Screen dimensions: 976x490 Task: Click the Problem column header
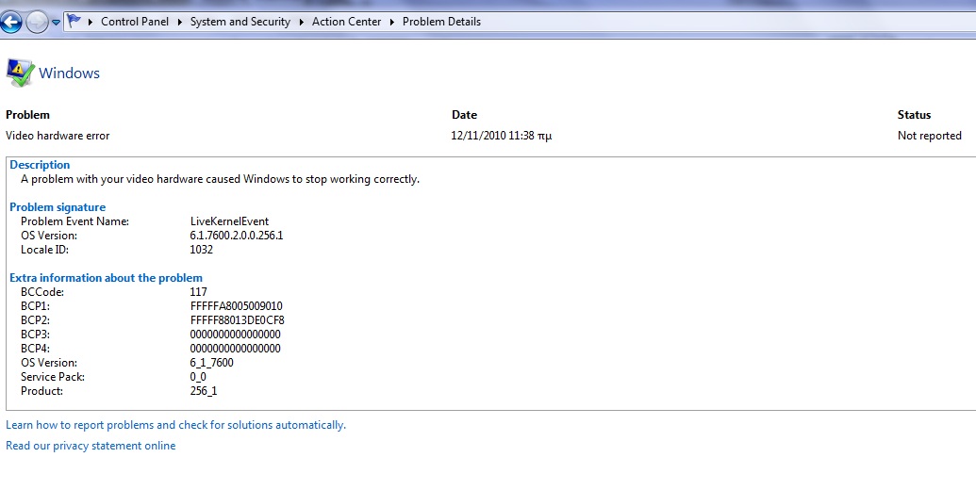pos(27,114)
